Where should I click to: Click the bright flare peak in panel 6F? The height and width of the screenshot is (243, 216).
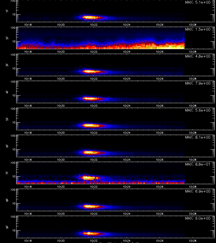(x=91, y=153)
